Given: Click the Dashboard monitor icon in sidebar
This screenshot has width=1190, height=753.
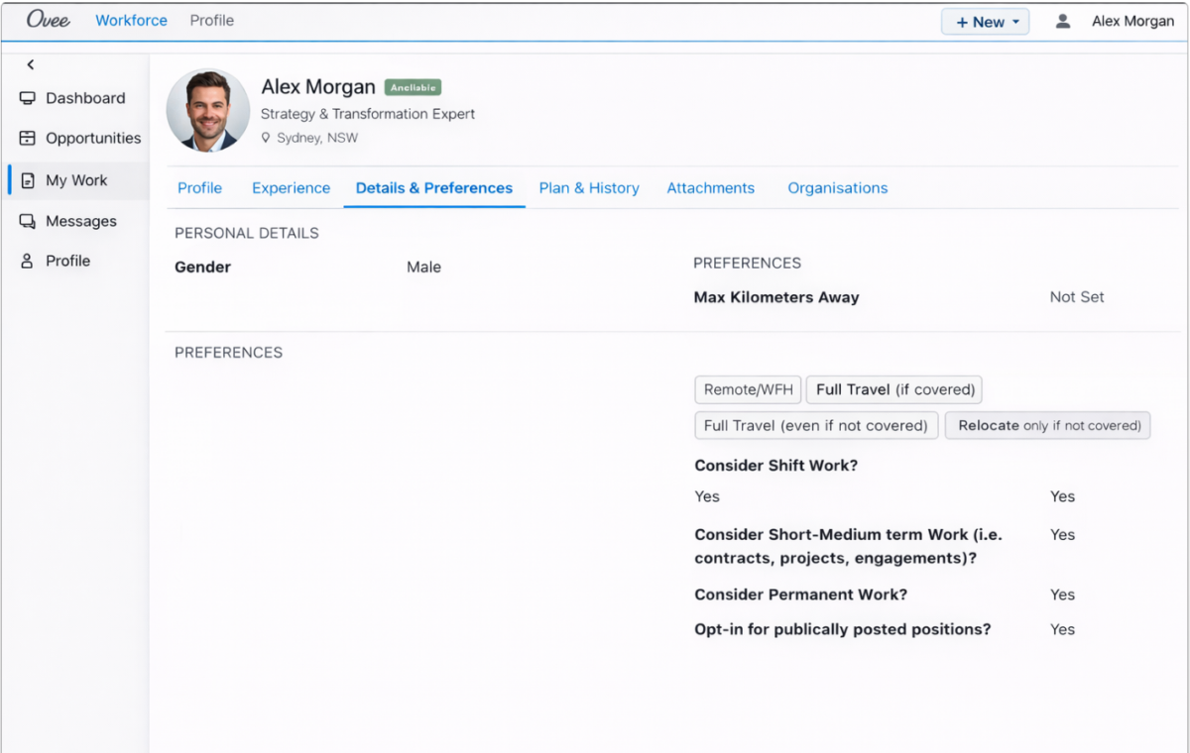Looking at the screenshot, I should click(28, 98).
